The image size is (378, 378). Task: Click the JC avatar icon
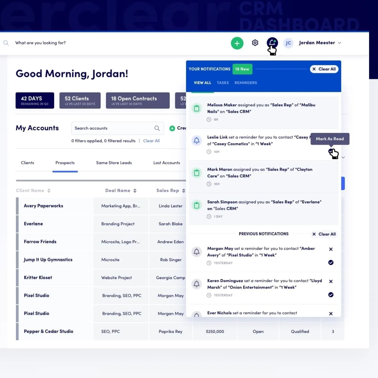[x=288, y=43]
